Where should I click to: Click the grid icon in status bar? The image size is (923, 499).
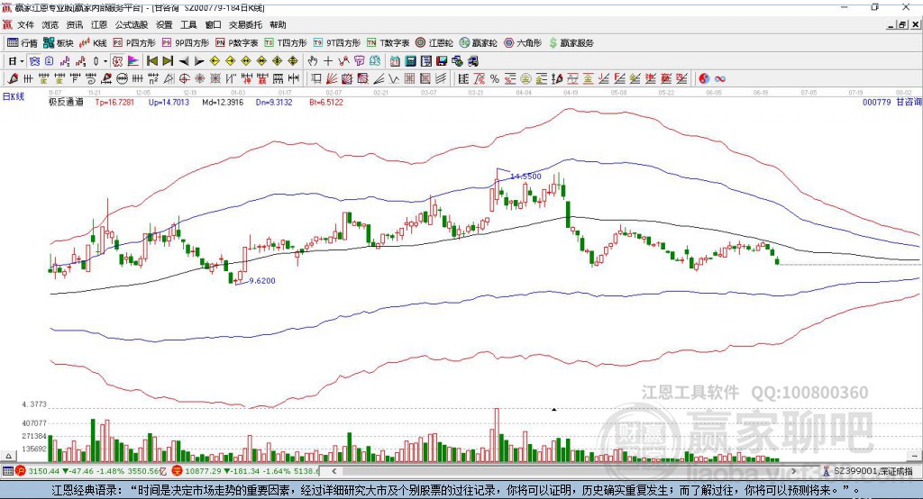[x=7, y=471]
